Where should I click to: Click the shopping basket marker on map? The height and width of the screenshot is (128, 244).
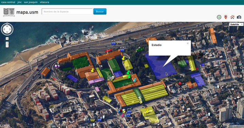coord(92,120)
